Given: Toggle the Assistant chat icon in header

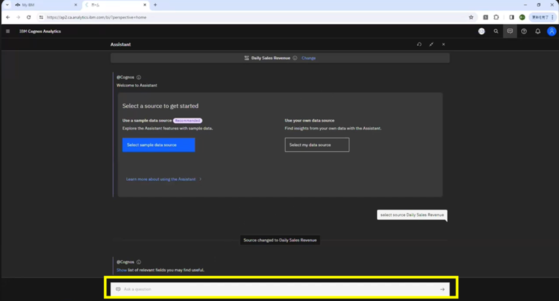Looking at the screenshot, I should click(510, 31).
